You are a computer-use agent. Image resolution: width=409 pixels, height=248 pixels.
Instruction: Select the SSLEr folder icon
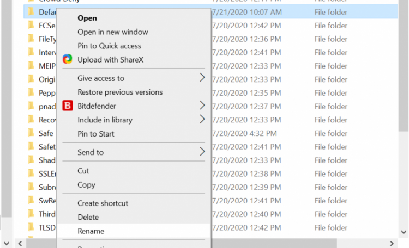[31, 173]
